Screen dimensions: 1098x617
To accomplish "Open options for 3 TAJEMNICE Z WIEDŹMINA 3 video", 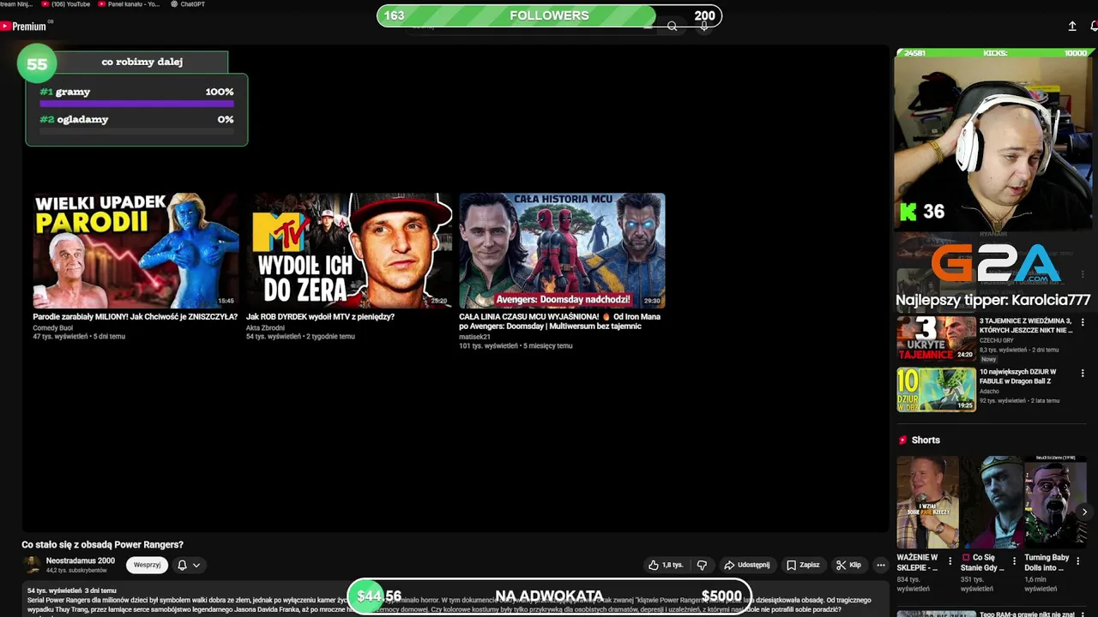I will (1083, 322).
